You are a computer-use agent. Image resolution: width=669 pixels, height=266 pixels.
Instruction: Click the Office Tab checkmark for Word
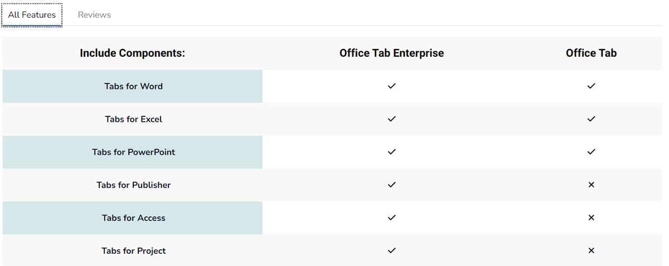click(x=591, y=86)
